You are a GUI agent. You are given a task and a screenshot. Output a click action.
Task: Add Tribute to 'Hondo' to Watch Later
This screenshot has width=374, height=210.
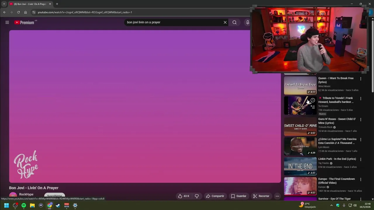tap(313, 100)
